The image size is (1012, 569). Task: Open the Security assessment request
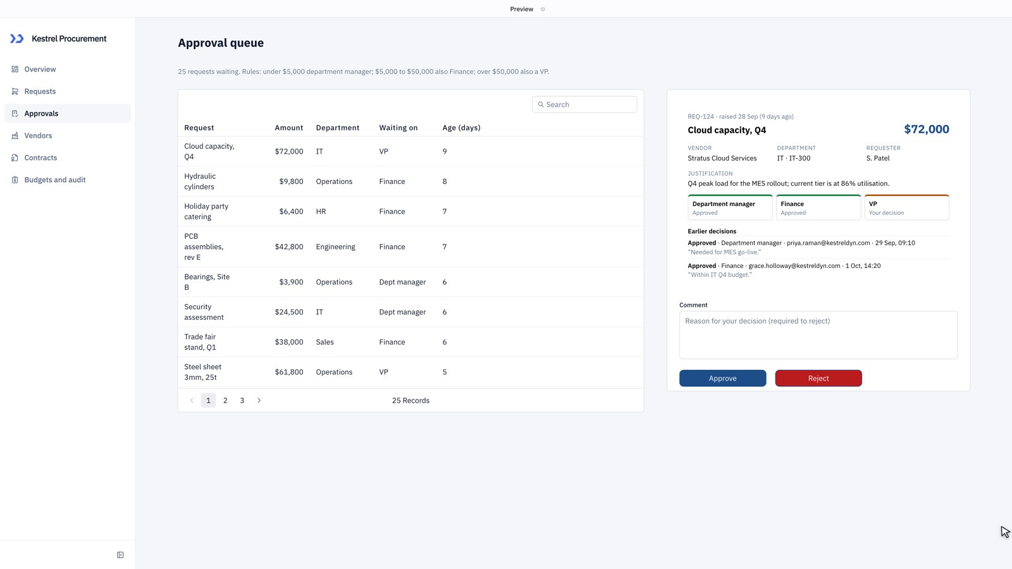410,312
